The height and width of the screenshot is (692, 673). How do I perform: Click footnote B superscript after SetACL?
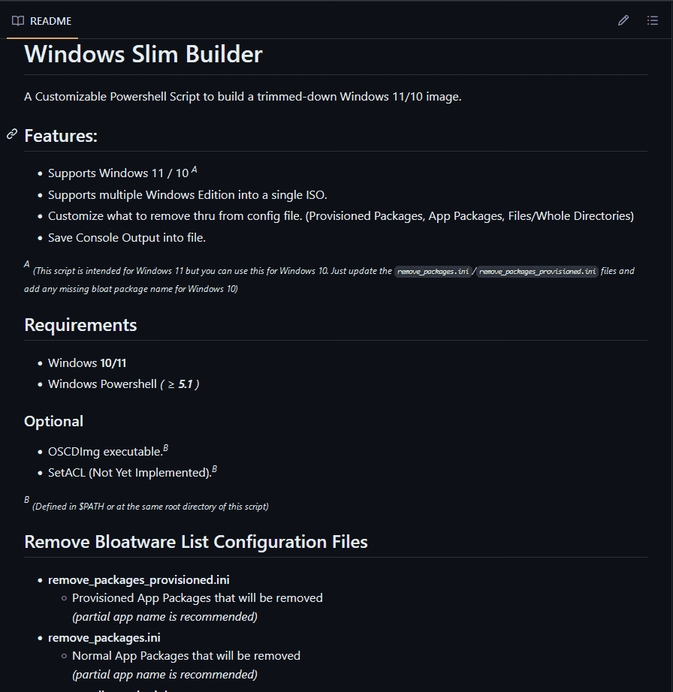point(214,468)
